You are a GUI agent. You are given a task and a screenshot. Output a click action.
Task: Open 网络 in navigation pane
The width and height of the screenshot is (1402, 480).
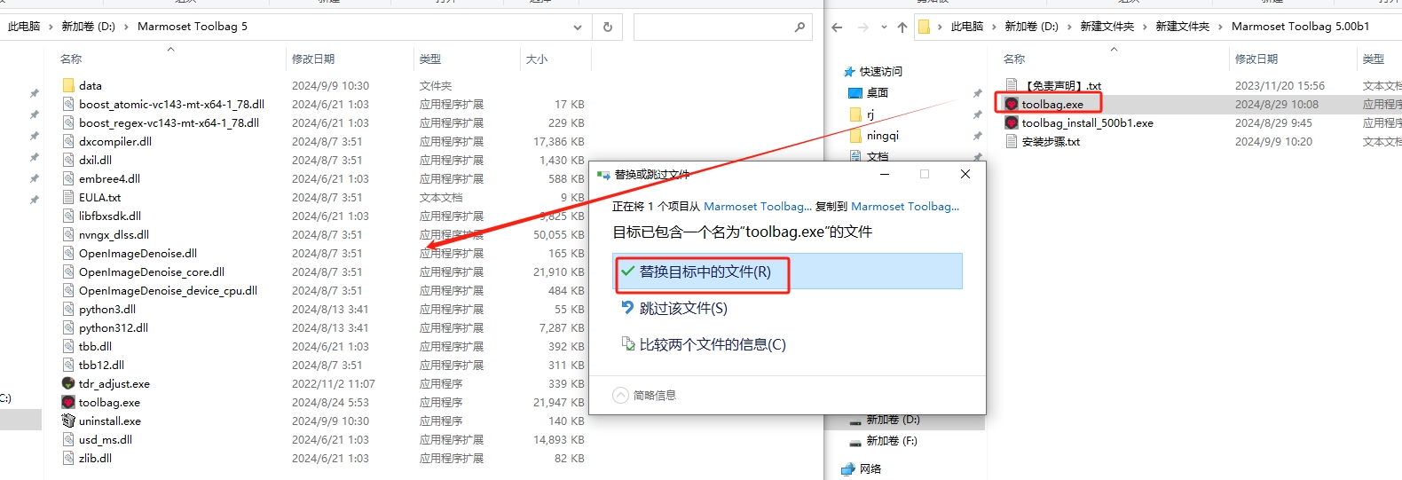[x=870, y=468]
